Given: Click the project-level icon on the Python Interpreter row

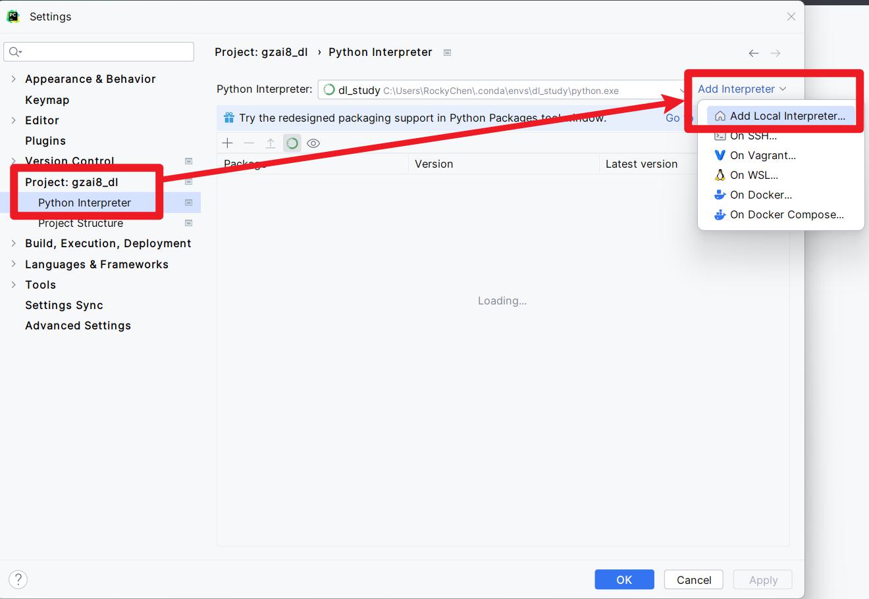Looking at the screenshot, I should click(188, 203).
